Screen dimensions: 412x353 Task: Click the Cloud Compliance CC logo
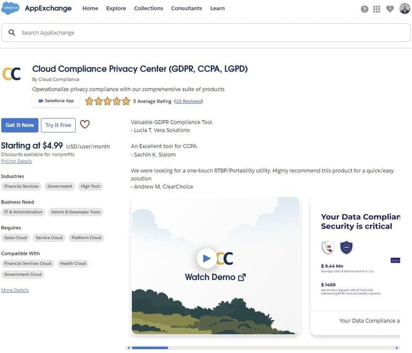pos(11,73)
